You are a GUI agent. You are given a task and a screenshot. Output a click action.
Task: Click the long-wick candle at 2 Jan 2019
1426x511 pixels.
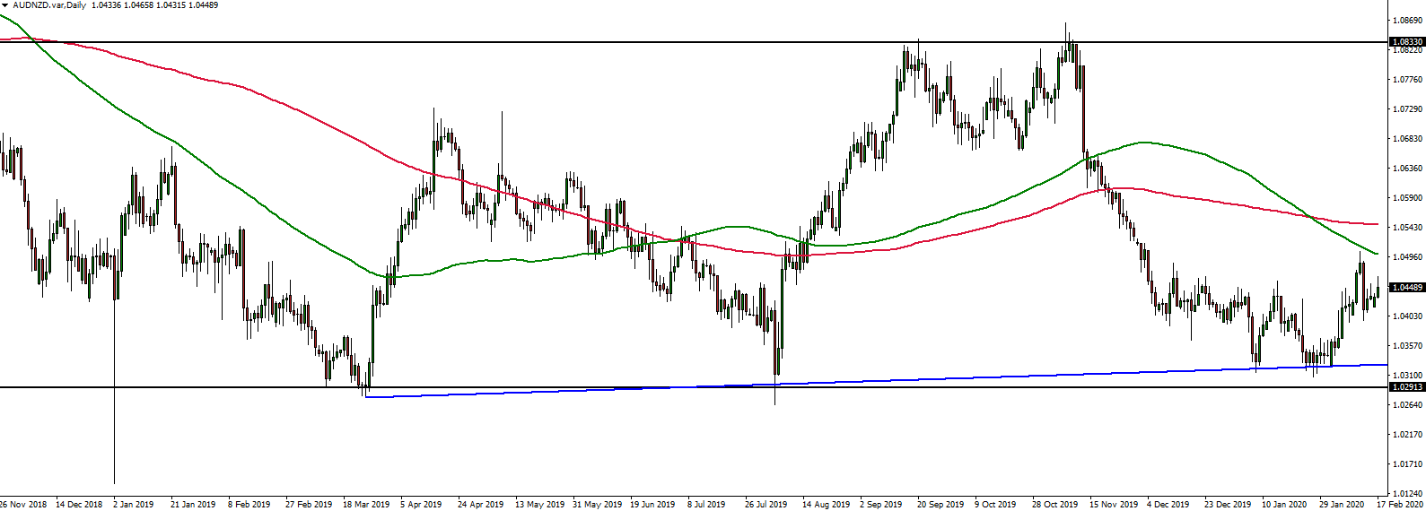click(x=115, y=368)
